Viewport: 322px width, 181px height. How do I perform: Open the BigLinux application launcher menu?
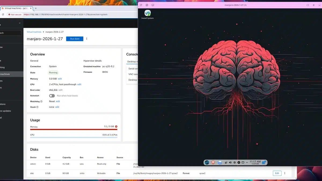tap(207, 162)
